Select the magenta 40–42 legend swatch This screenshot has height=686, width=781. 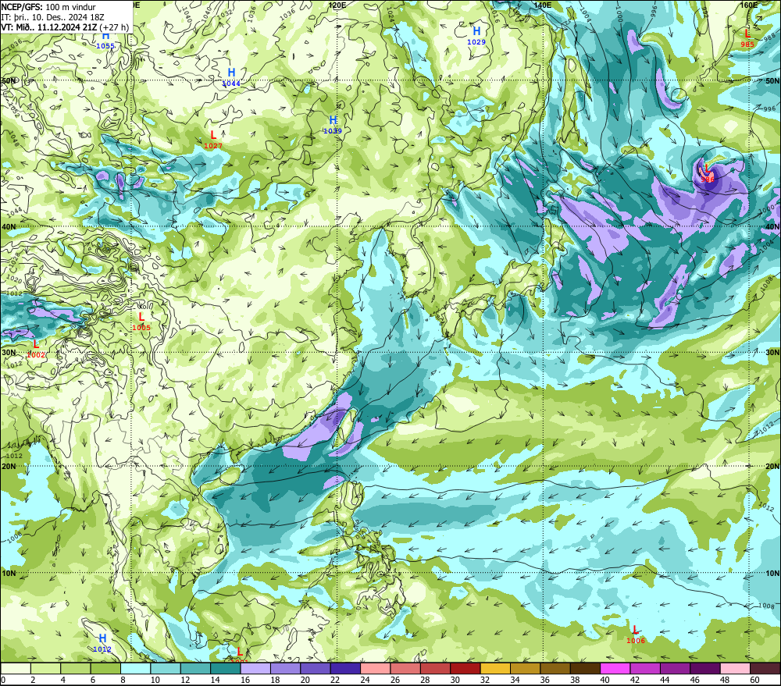pyautogui.click(x=615, y=668)
